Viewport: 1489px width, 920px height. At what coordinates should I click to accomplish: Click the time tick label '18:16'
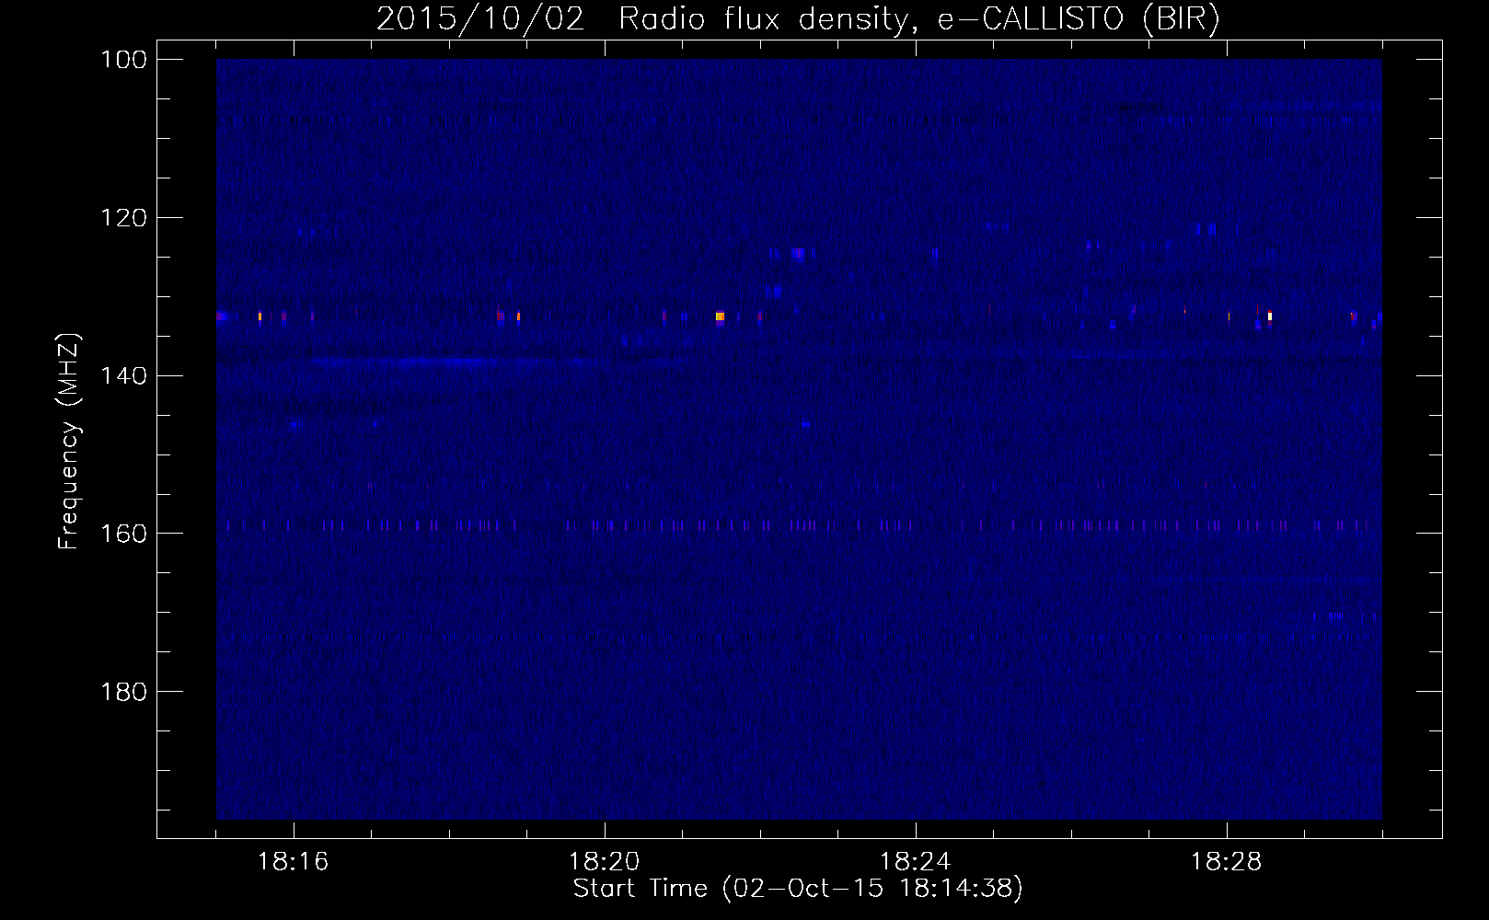[x=294, y=862]
